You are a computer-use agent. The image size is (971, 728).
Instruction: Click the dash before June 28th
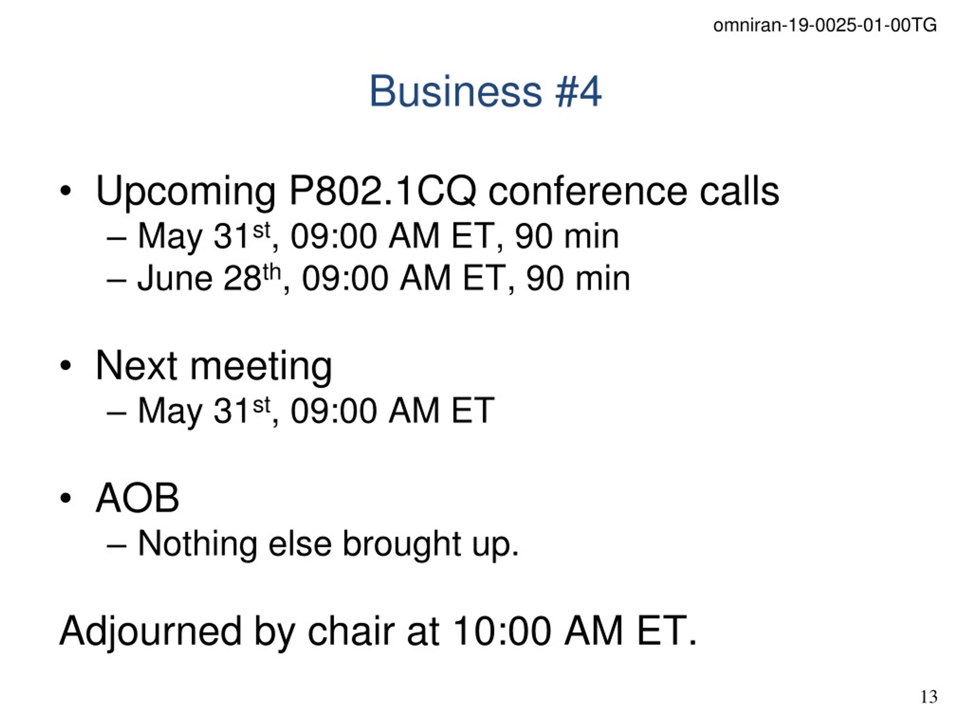(116, 281)
